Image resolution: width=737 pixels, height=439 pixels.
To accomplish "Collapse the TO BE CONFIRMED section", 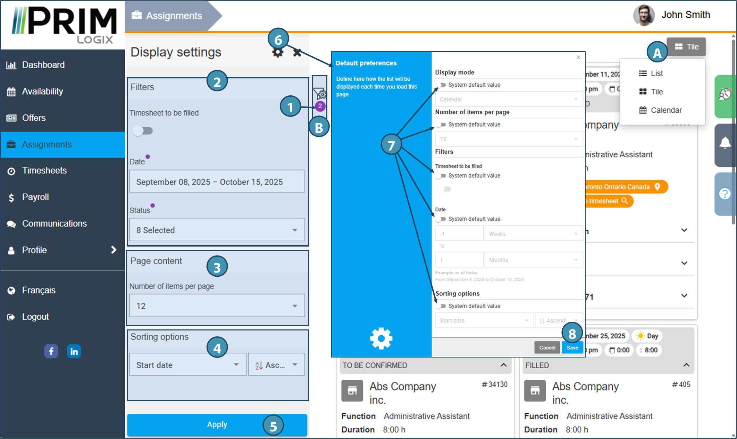I will coord(503,365).
